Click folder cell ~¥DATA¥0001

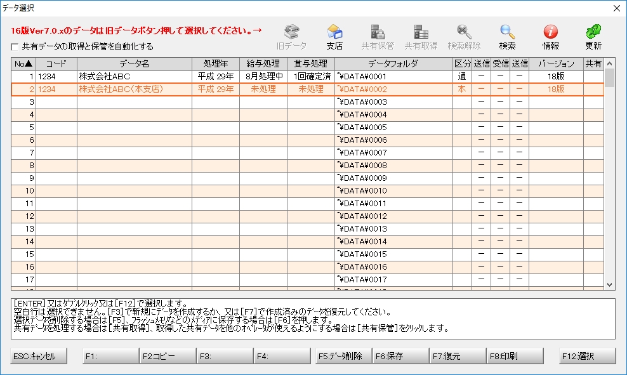(x=393, y=76)
